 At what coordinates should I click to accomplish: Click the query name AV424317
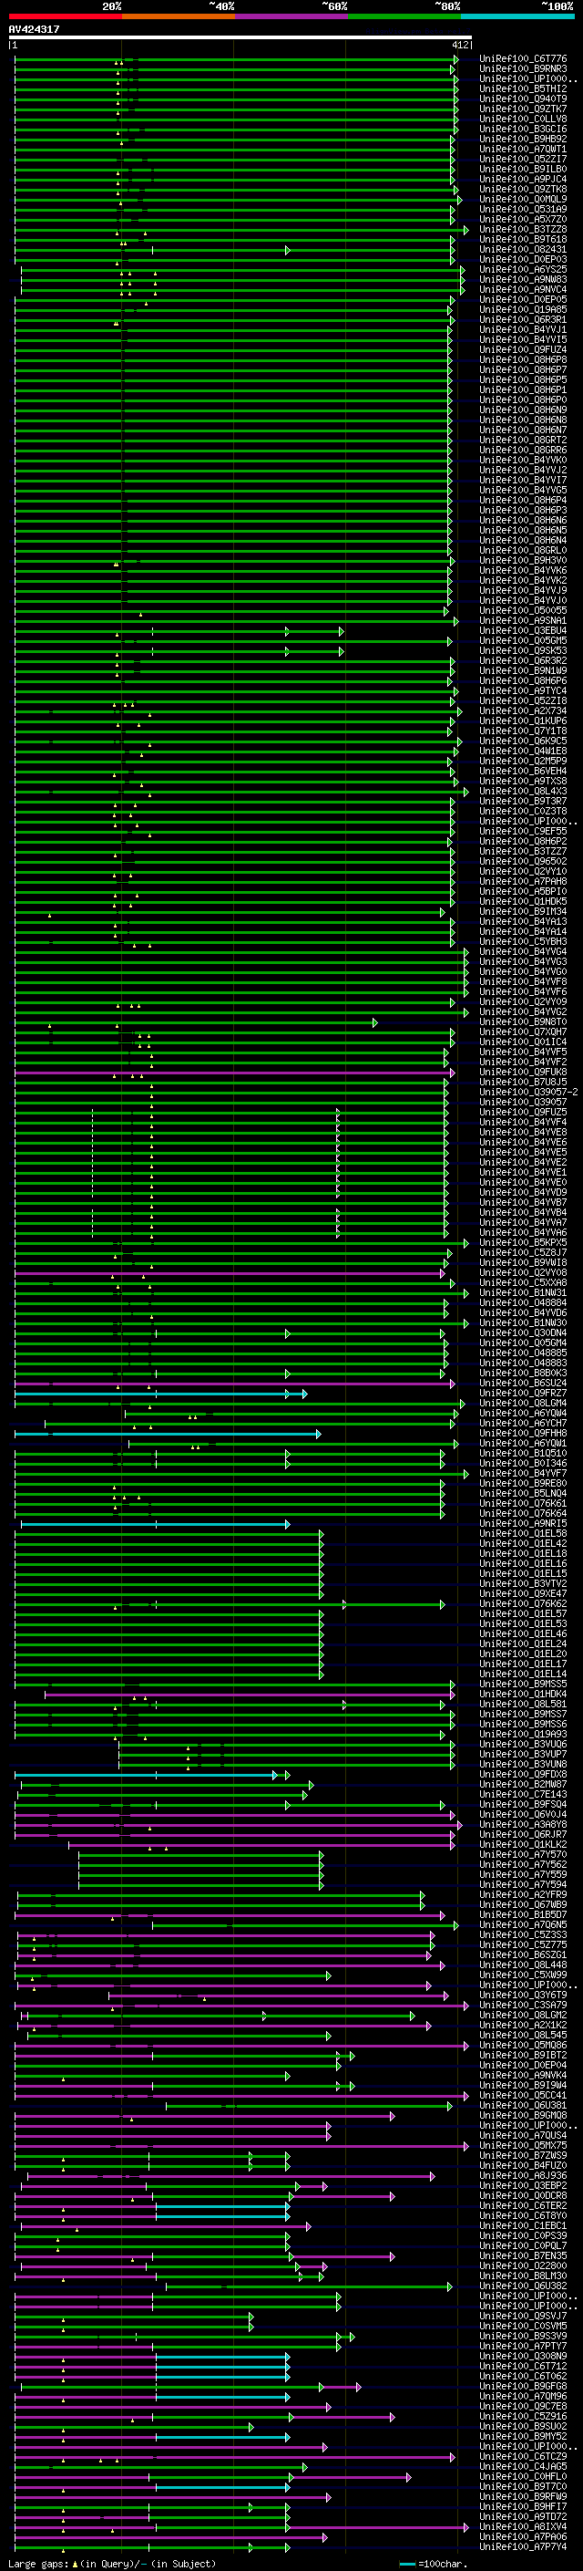34,29
